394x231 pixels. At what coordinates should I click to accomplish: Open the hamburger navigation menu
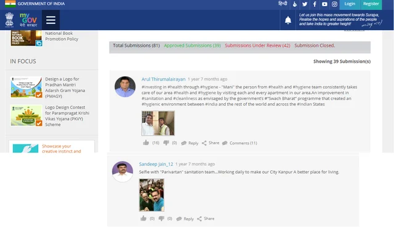coord(50,20)
